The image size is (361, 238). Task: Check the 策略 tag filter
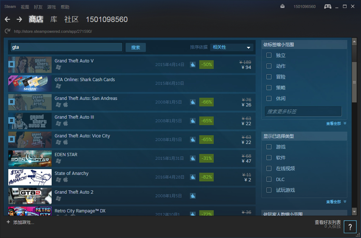(269, 88)
